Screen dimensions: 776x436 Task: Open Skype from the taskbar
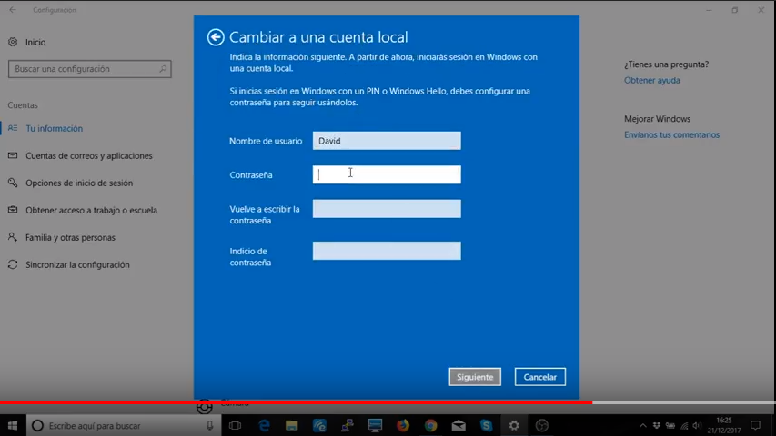(x=486, y=425)
